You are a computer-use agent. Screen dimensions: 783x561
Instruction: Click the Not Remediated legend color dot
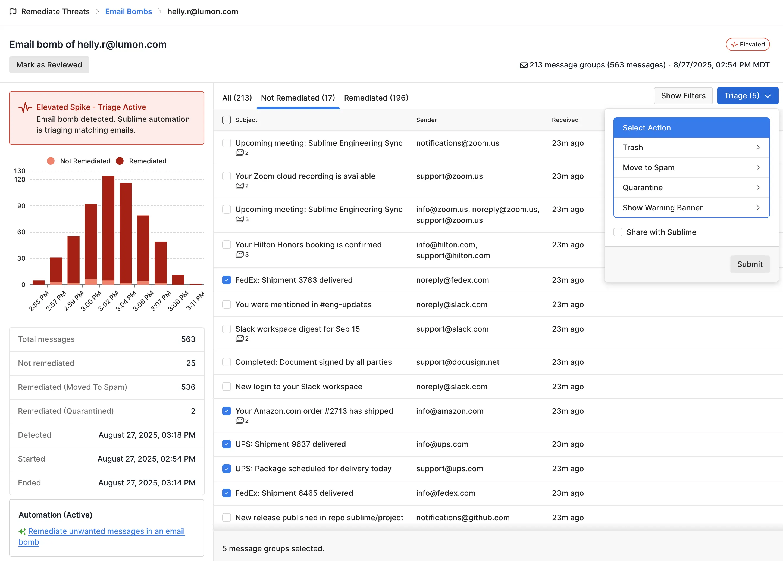(x=51, y=161)
